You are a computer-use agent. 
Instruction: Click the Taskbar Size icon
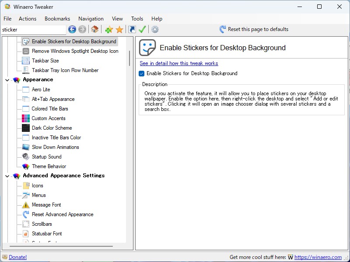coord(26,61)
